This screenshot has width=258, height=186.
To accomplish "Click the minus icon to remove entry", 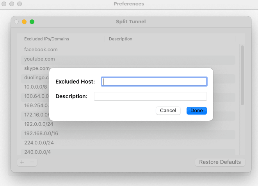I will (32, 162).
